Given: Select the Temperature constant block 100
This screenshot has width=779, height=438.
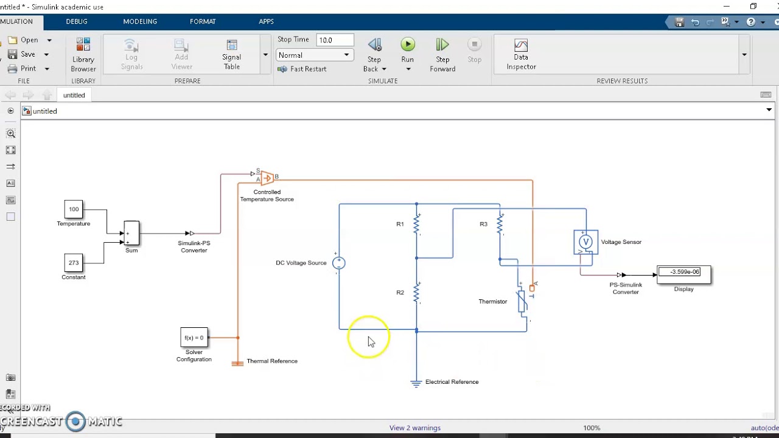Looking at the screenshot, I should coord(74,209).
